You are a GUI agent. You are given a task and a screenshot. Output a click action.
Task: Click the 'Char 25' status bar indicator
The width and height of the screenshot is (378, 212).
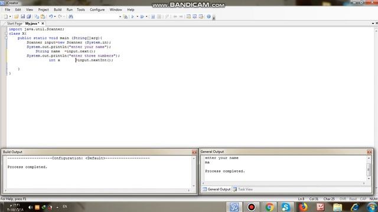point(329,199)
